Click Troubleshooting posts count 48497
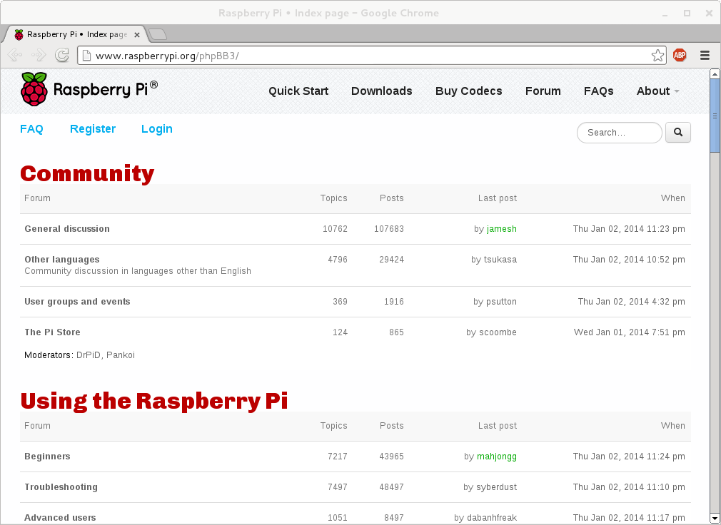721x525 pixels. (x=392, y=487)
